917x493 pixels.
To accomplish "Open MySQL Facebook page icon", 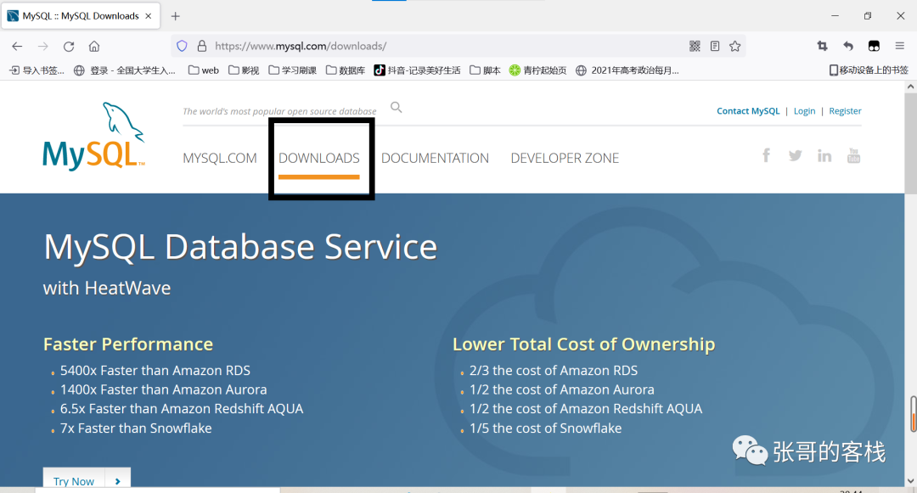I will [x=766, y=155].
